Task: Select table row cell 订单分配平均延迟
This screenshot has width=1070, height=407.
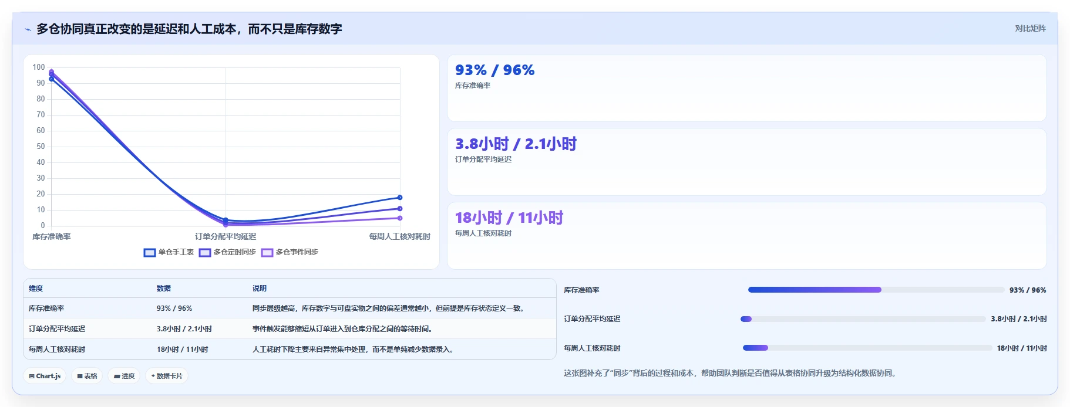Action: coord(57,329)
